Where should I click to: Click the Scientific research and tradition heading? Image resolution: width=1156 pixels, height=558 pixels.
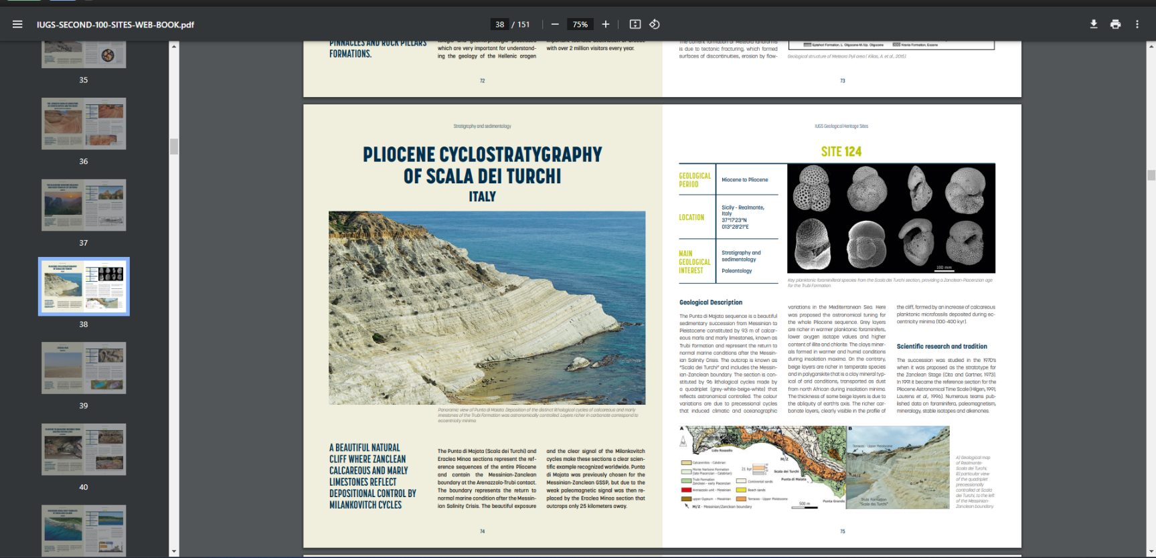click(942, 347)
